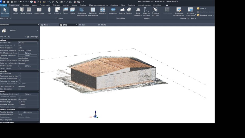
Task: Select the Rampa ramp tool
Action: 122,11
